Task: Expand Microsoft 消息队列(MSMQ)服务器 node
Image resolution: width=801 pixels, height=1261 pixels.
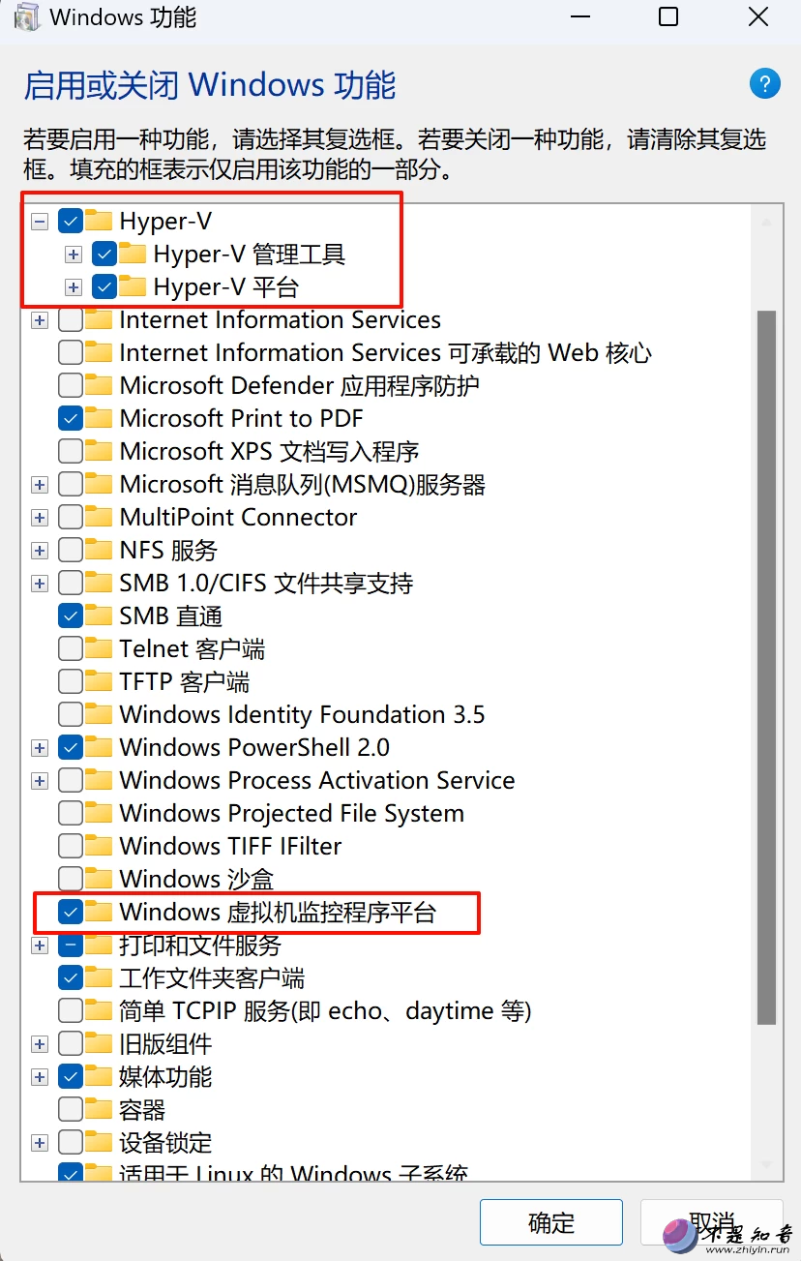Action: [x=40, y=485]
